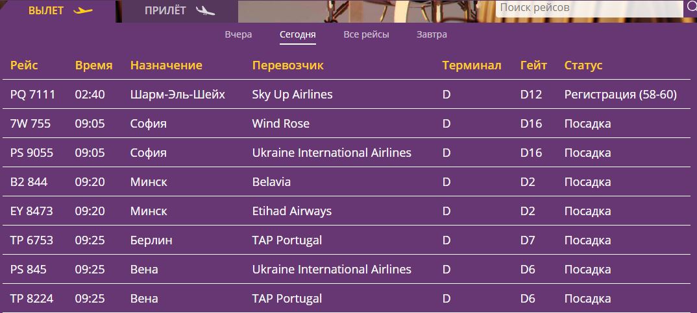Click the search magnifier icon

point(691,8)
